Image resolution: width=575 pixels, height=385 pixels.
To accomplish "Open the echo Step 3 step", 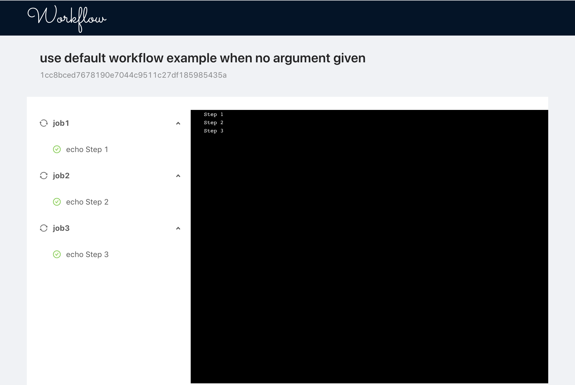I will click(x=87, y=254).
